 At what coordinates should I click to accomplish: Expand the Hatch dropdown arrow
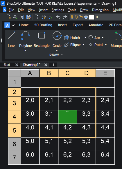(85, 38)
